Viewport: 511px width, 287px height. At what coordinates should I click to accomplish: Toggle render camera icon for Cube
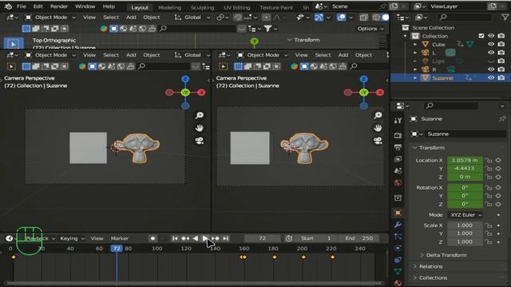(x=501, y=45)
